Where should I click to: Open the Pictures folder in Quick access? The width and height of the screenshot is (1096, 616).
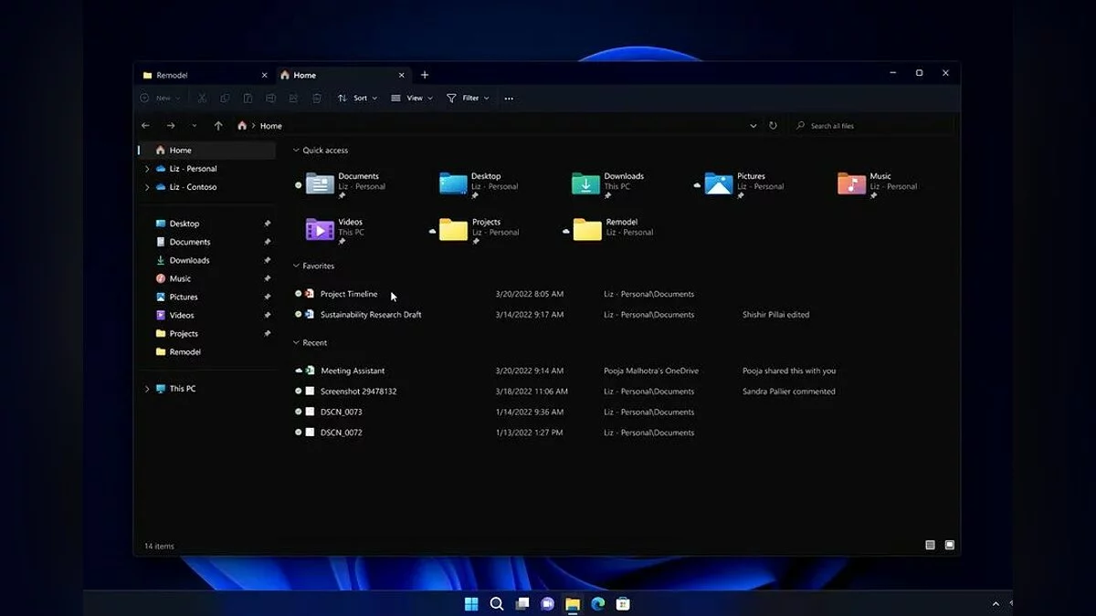(719, 183)
